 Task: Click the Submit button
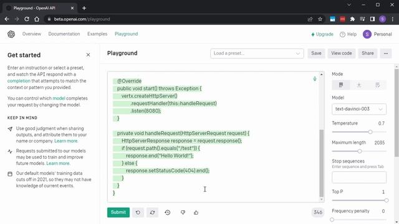tap(118, 212)
